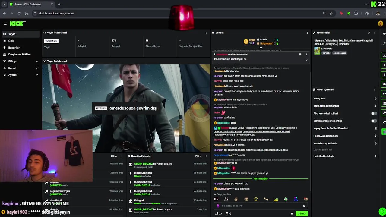Toggle Yalnızca ifadelerle sohbet switch
Viewport: 386px width, 217px height.
coord(374,121)
